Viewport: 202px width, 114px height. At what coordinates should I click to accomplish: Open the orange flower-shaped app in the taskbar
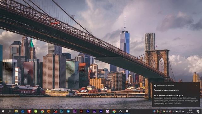49,111
